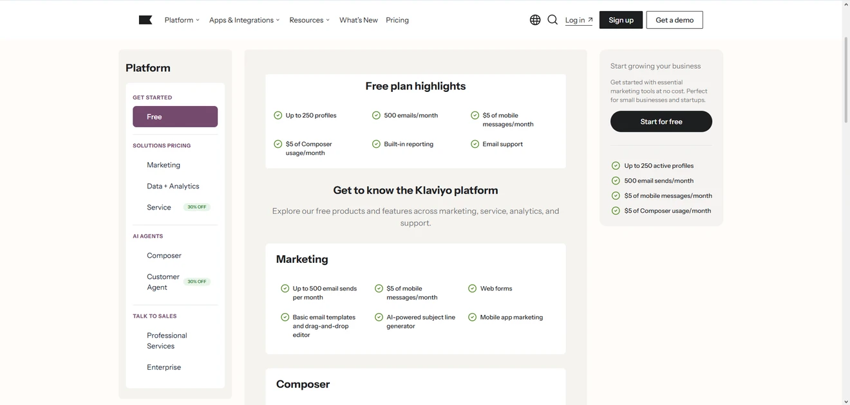
Task: Click checkmark beside AI-powered subject line generator
Action: coord(379,318)
